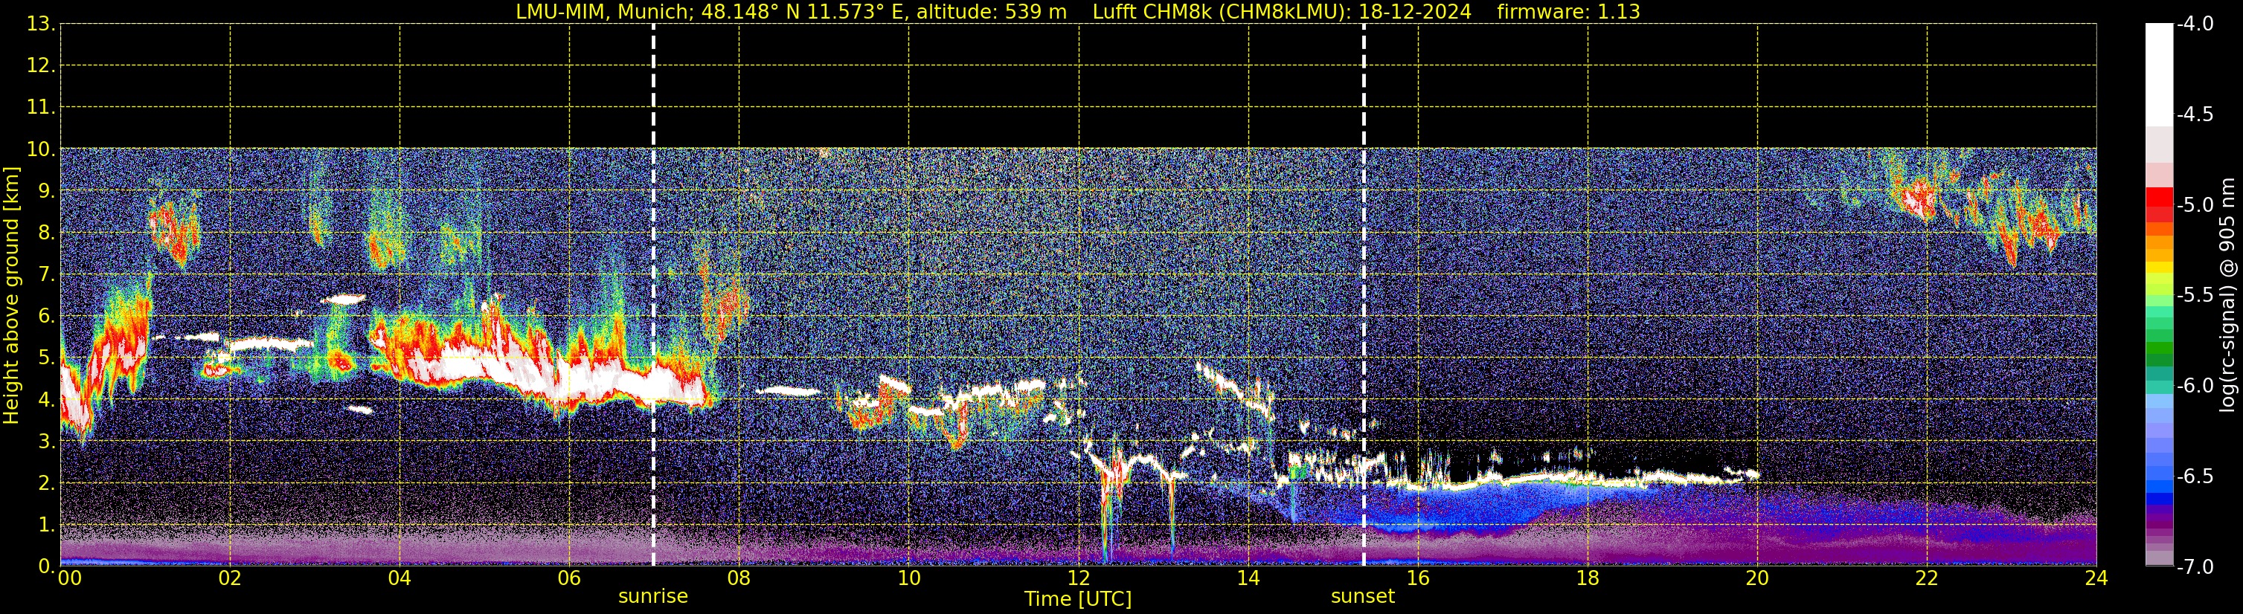Click the height axis tick label 1.
This screenshot has height=614, width=2243.
click(x=45, y=526)
